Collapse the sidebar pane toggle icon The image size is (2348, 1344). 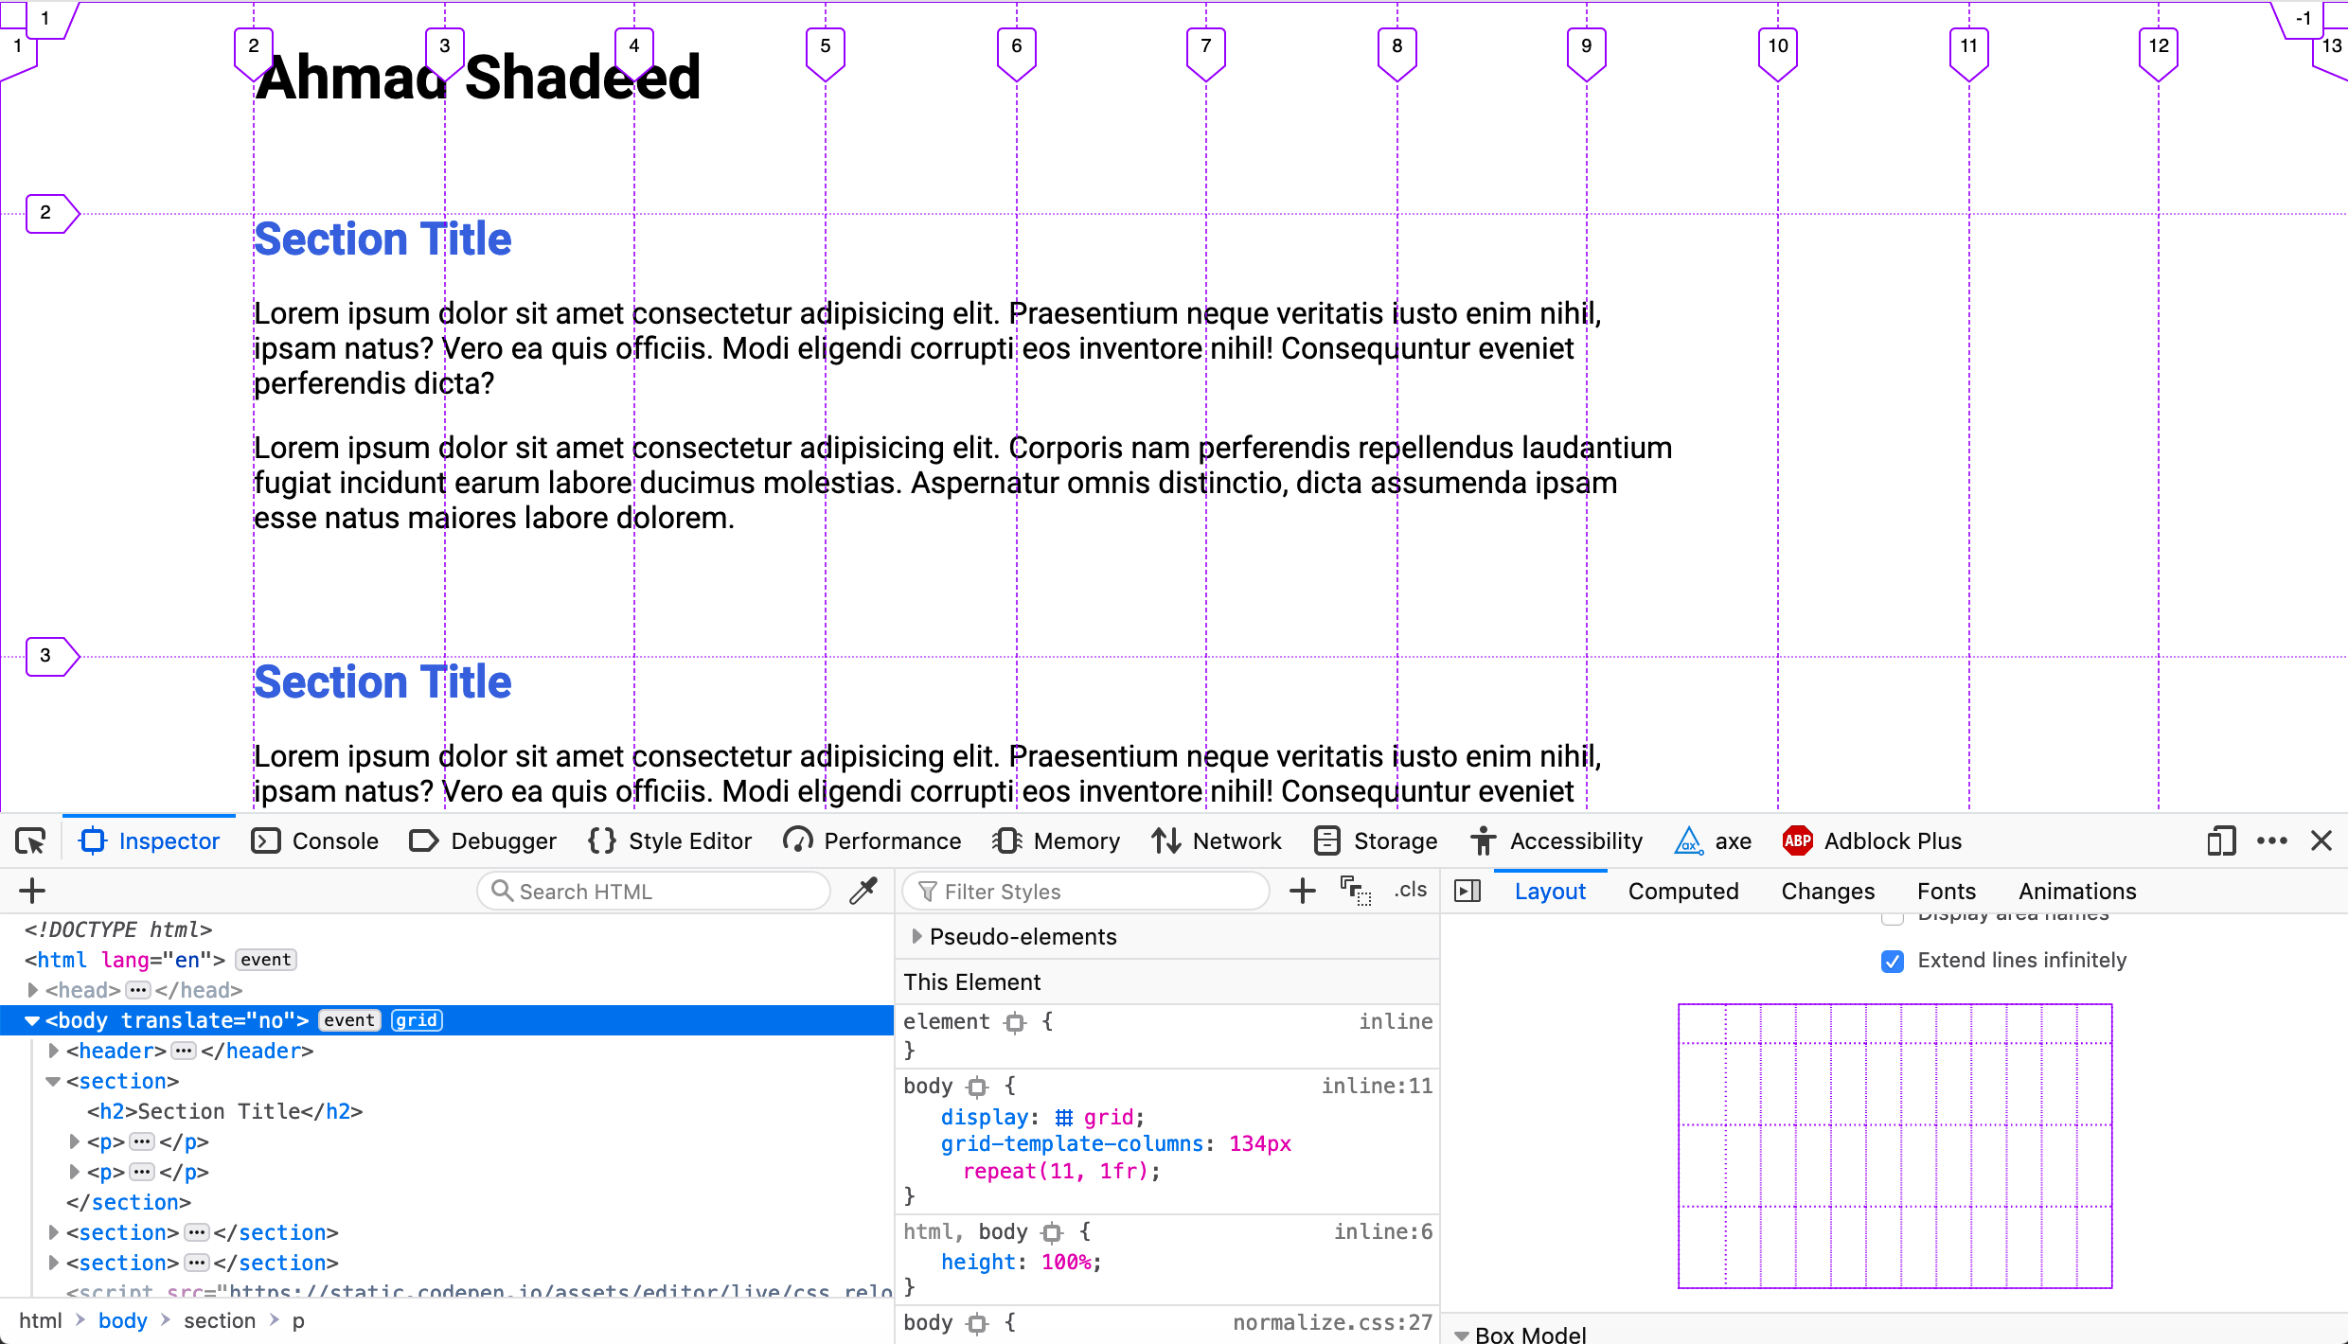click(1467, 891)
